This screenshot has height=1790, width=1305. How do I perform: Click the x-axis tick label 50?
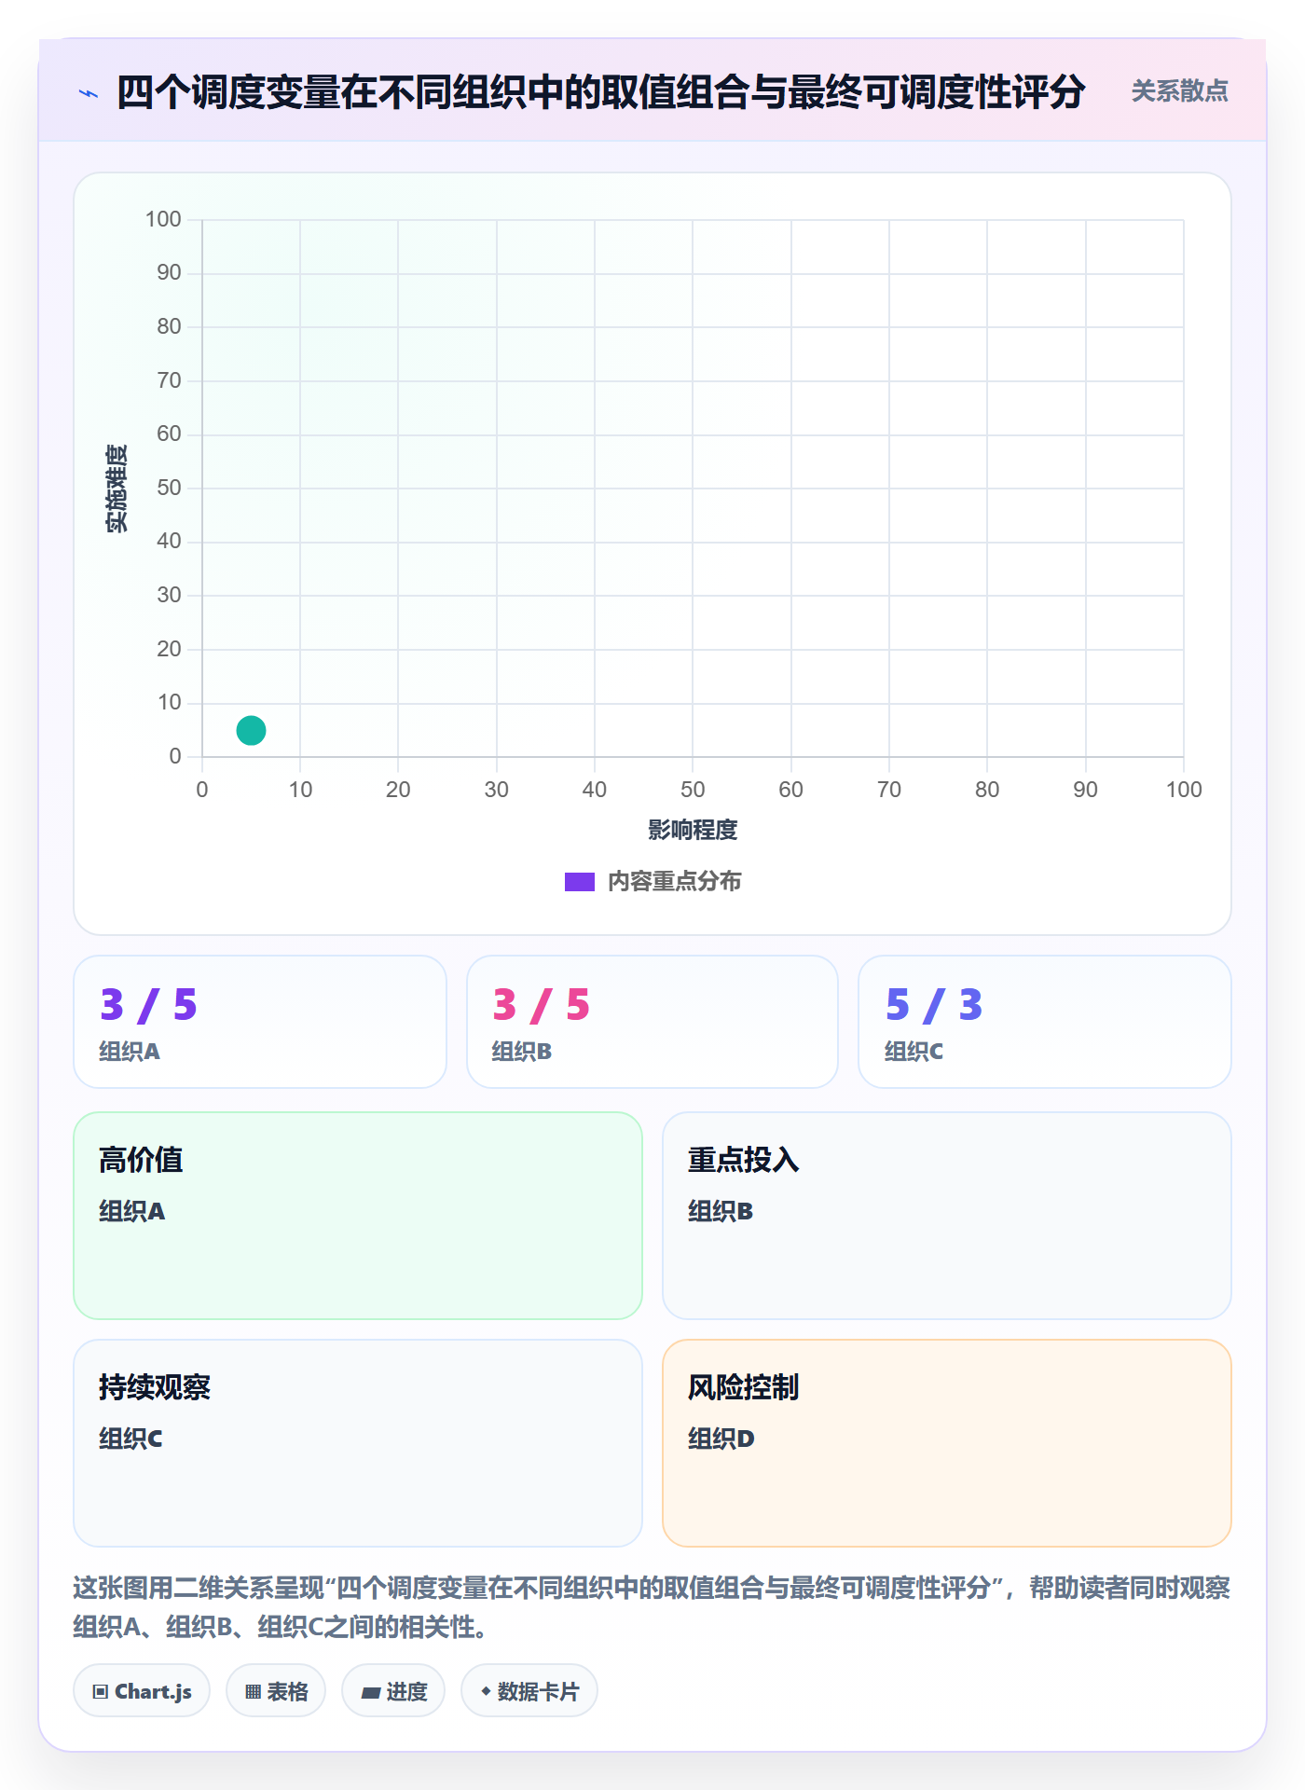click(693, 790)
